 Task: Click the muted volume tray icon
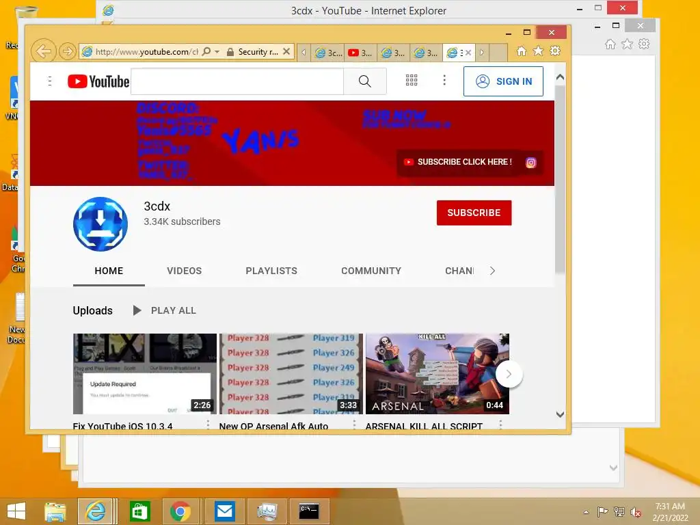click(636, 512)
